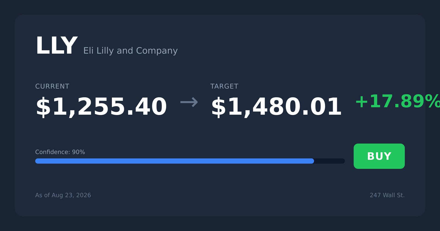Open the Eli Lilly and Company name
The width and height of the screenshot is (440, 231).
tap(130, 51)
